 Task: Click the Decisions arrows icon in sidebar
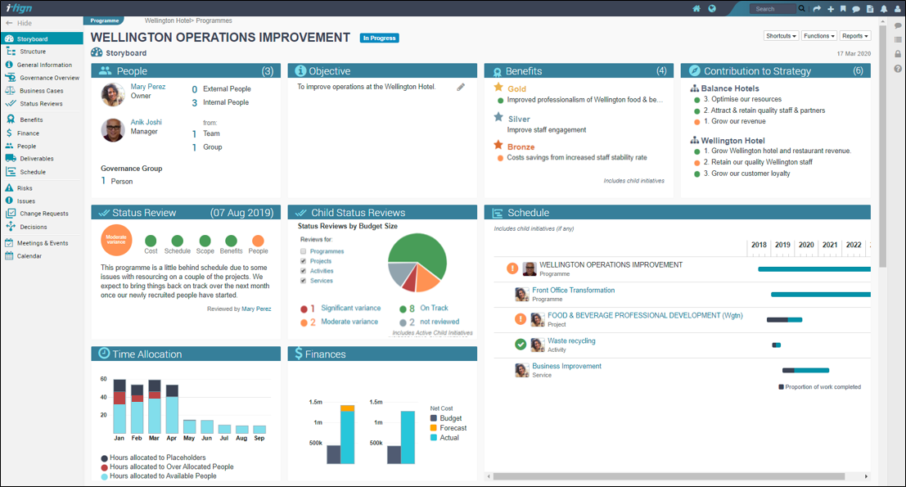(x=11, y=227)
